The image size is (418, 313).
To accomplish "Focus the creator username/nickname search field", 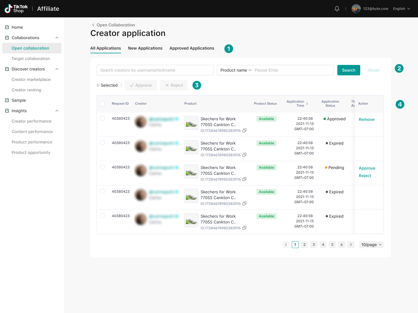I will pos(155,70).
